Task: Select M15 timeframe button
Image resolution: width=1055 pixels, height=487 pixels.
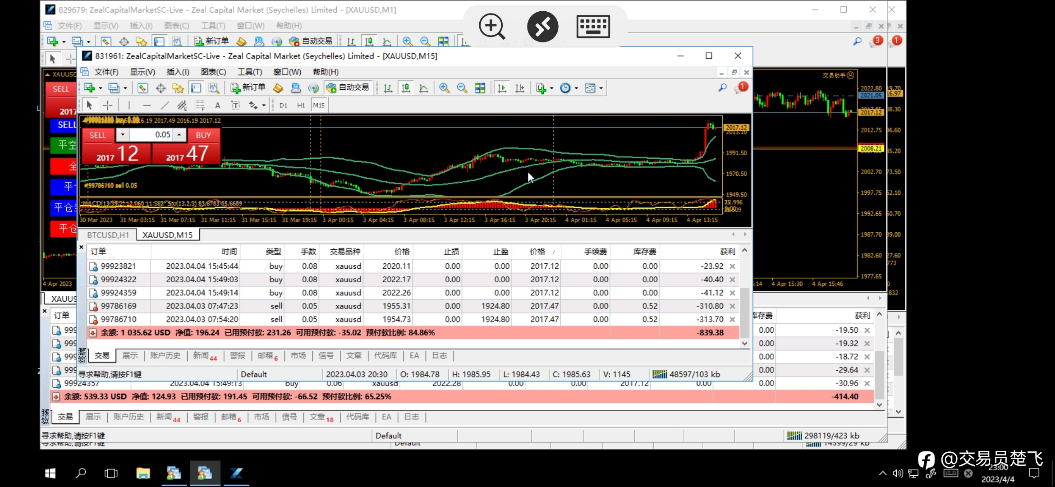Action: pyautogui.click(x=319, y=106)
